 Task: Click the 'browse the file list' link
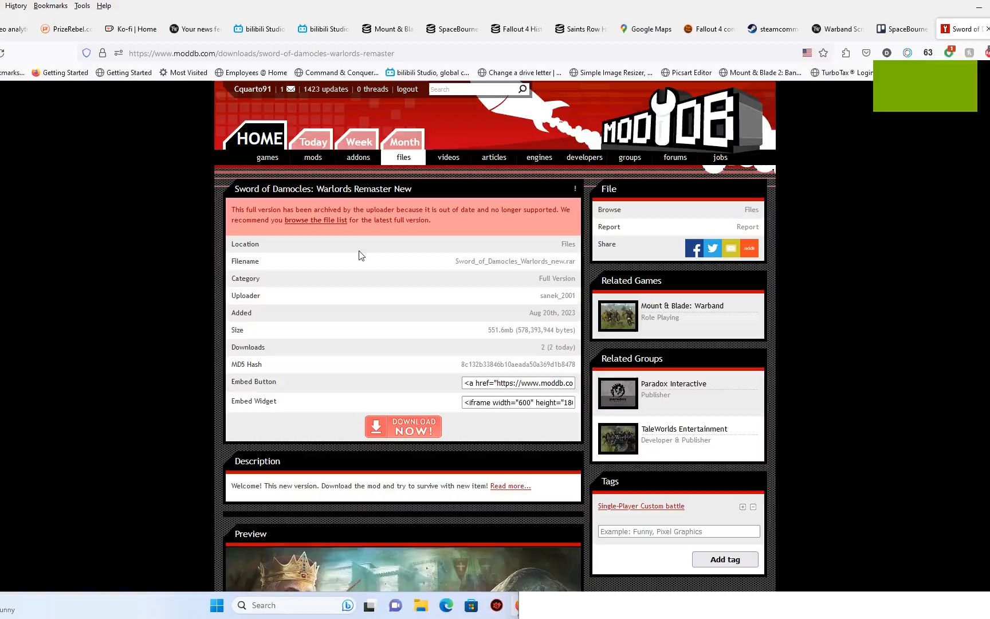(316, 220)
